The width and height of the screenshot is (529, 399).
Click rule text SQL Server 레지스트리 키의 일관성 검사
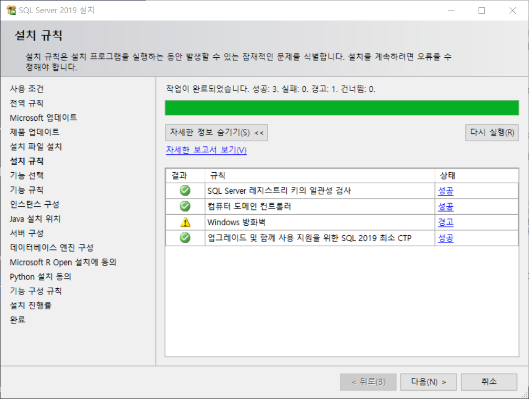(279, 191)
